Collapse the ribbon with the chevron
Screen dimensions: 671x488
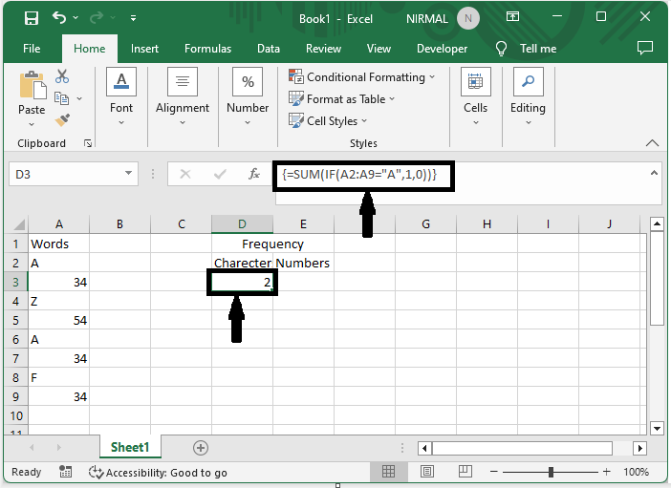click(652, 143)
